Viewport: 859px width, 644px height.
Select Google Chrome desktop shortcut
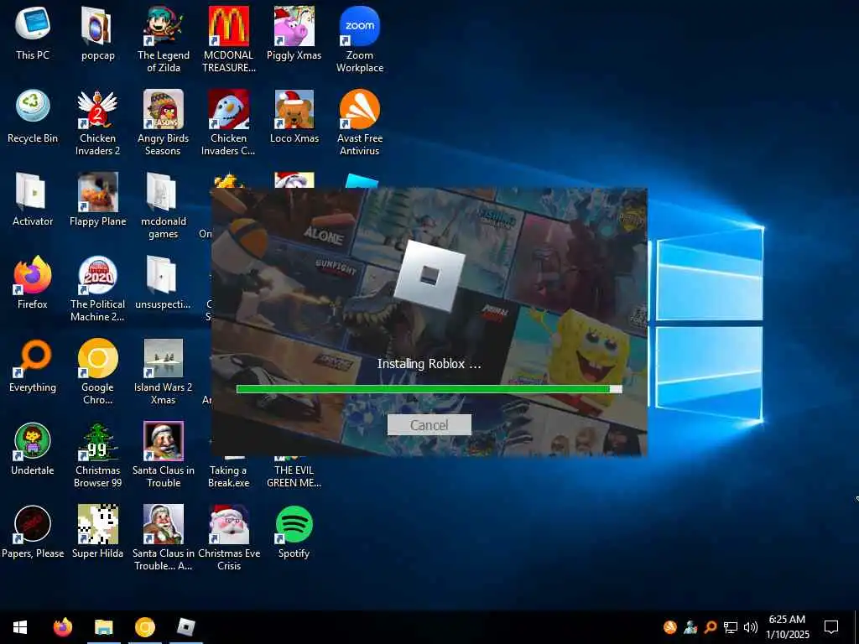click(x=97, y=371)
